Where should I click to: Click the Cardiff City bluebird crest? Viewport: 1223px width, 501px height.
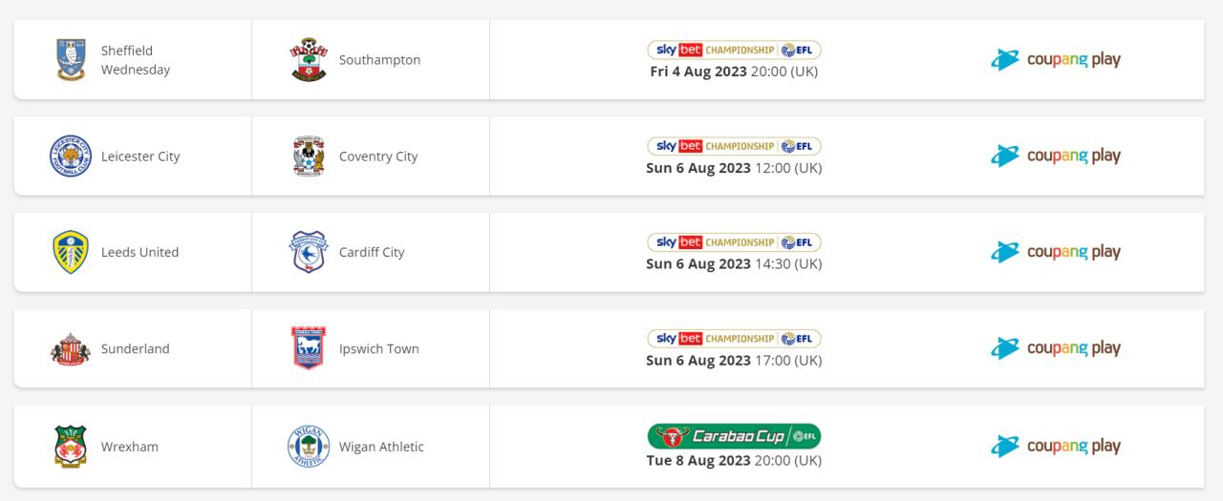(x=309, y=252)
